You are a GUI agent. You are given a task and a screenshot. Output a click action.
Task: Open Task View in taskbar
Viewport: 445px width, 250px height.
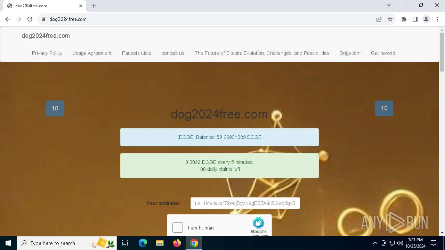pos(125,243)
